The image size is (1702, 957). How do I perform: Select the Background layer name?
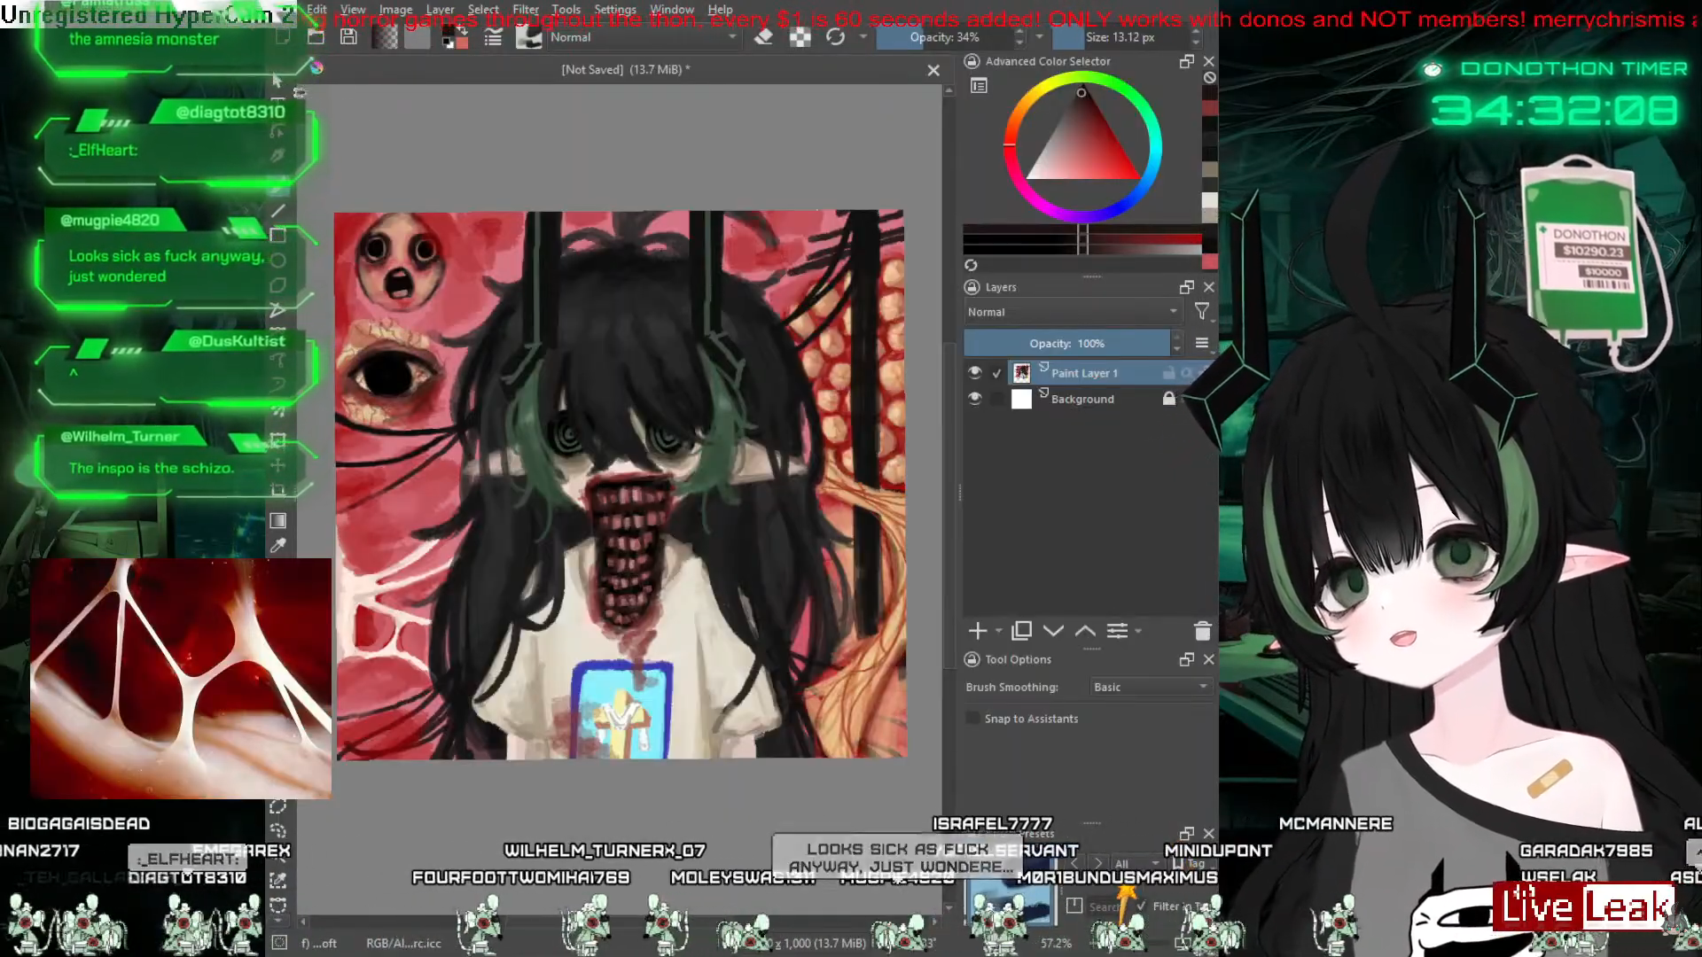pos(1082,400)
